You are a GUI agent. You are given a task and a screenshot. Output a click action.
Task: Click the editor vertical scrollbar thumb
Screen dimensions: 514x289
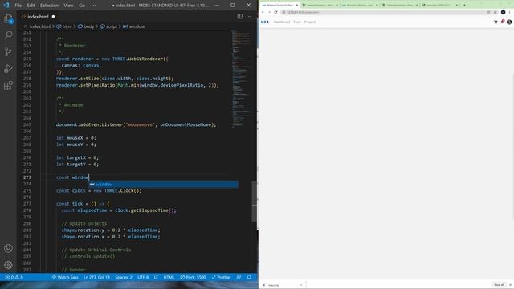pyautogui.click(x=254, y=201)
